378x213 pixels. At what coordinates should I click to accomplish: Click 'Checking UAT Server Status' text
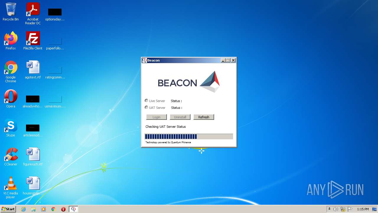click(x=166, y=127)
